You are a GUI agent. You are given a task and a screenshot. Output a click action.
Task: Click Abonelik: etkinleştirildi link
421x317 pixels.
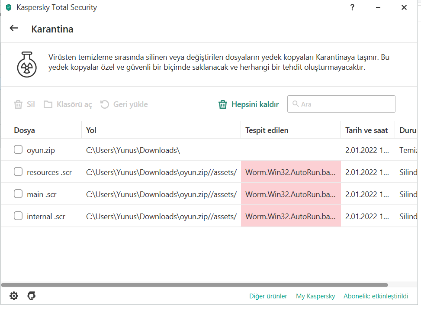coord(376,296)
